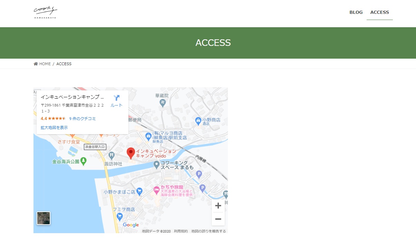Open the BLOG menu item

[356, 12]
